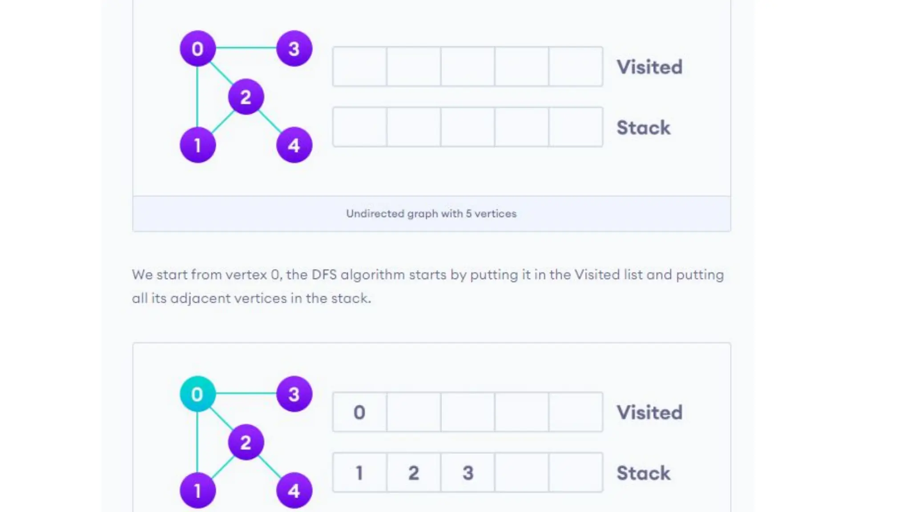Select the Stack cell containing 1

pyautogui.click(x=359, y=472)
